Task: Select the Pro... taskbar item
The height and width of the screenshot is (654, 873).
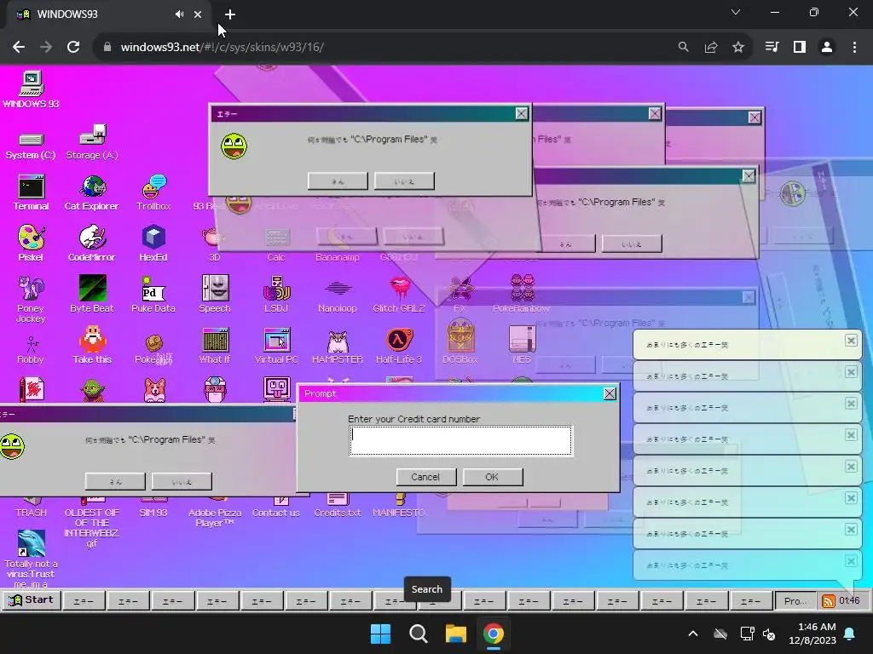Action: 795,600
